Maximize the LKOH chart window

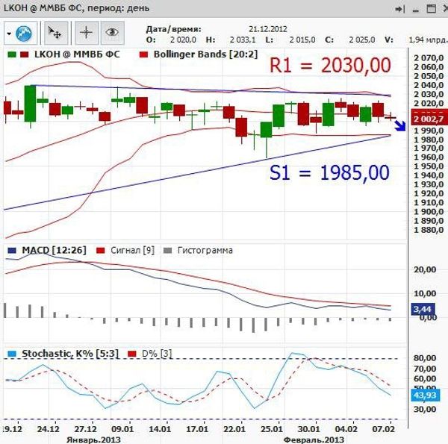pos(431,9)
